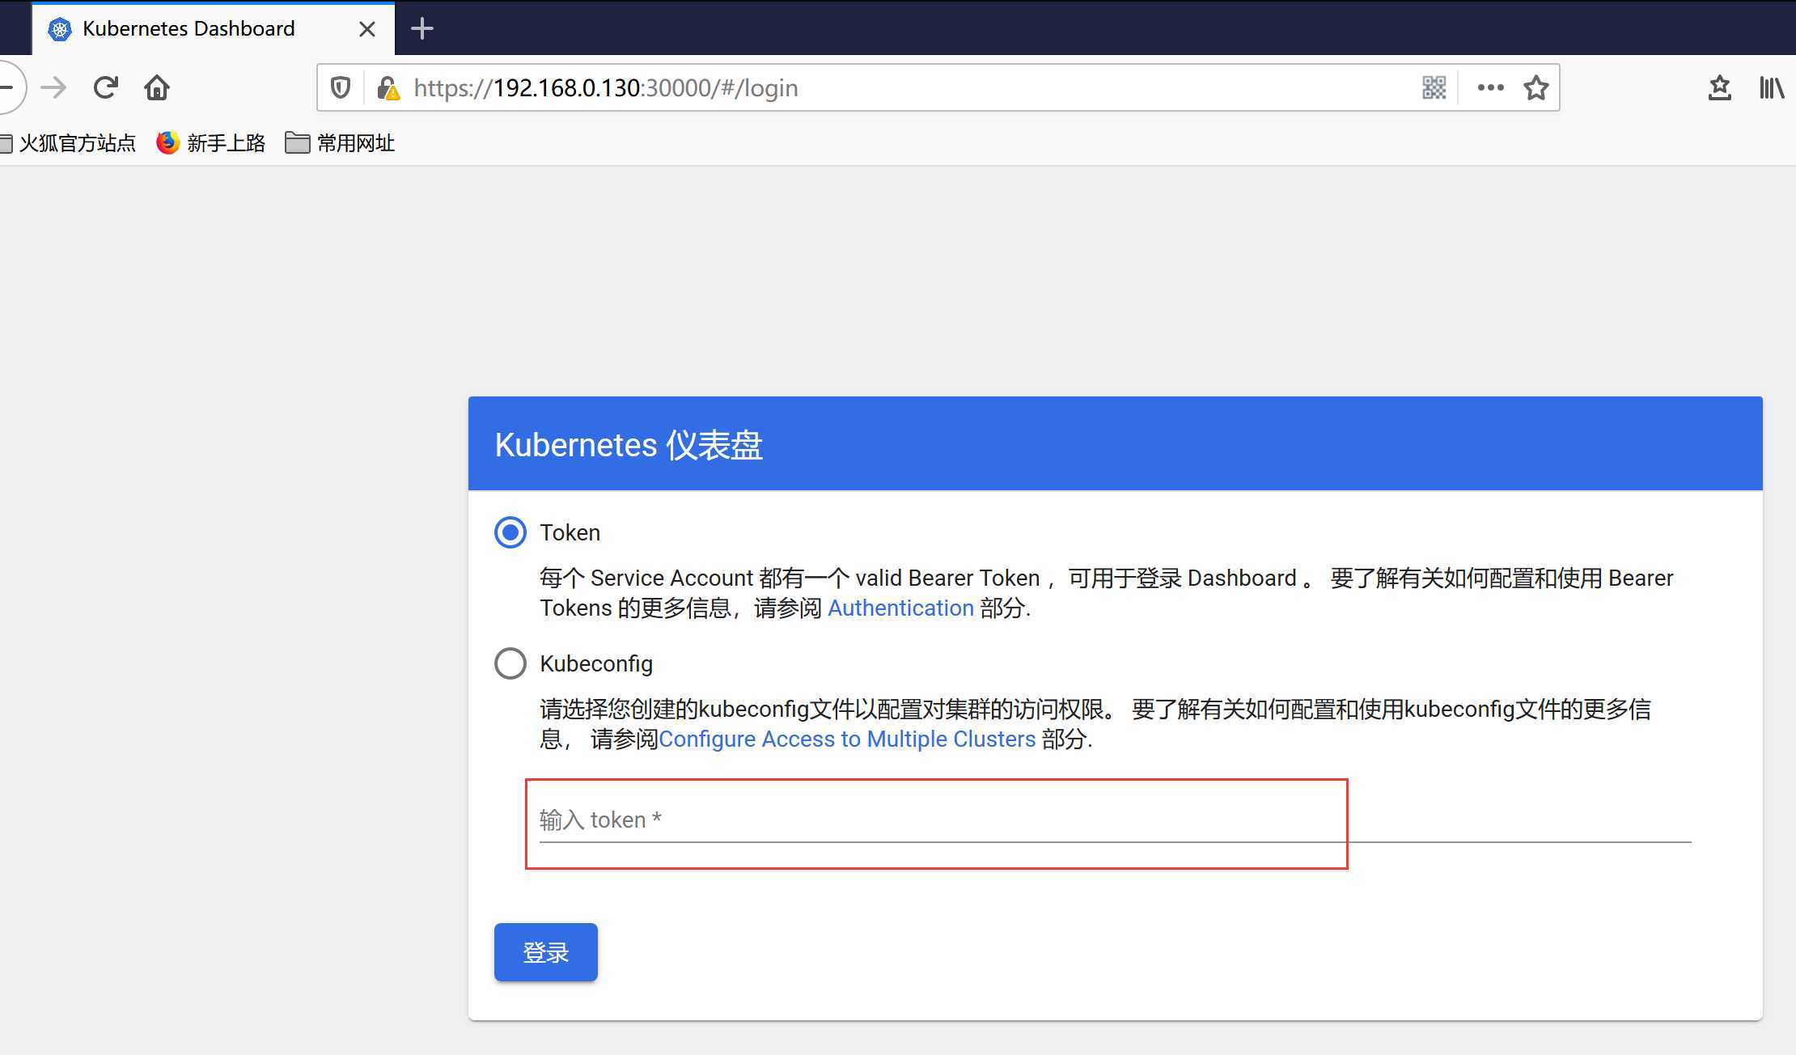
Task: Open Configure Access to Multiple Clusters link
Action: pyautogui.click(x=847, y=739)
